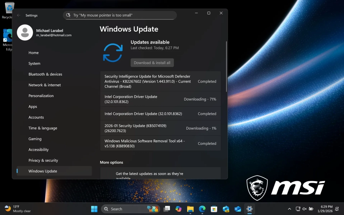The image size is (344, 215).
Task: Open Microsoft Edge from the taskbar
Action: 202,209
